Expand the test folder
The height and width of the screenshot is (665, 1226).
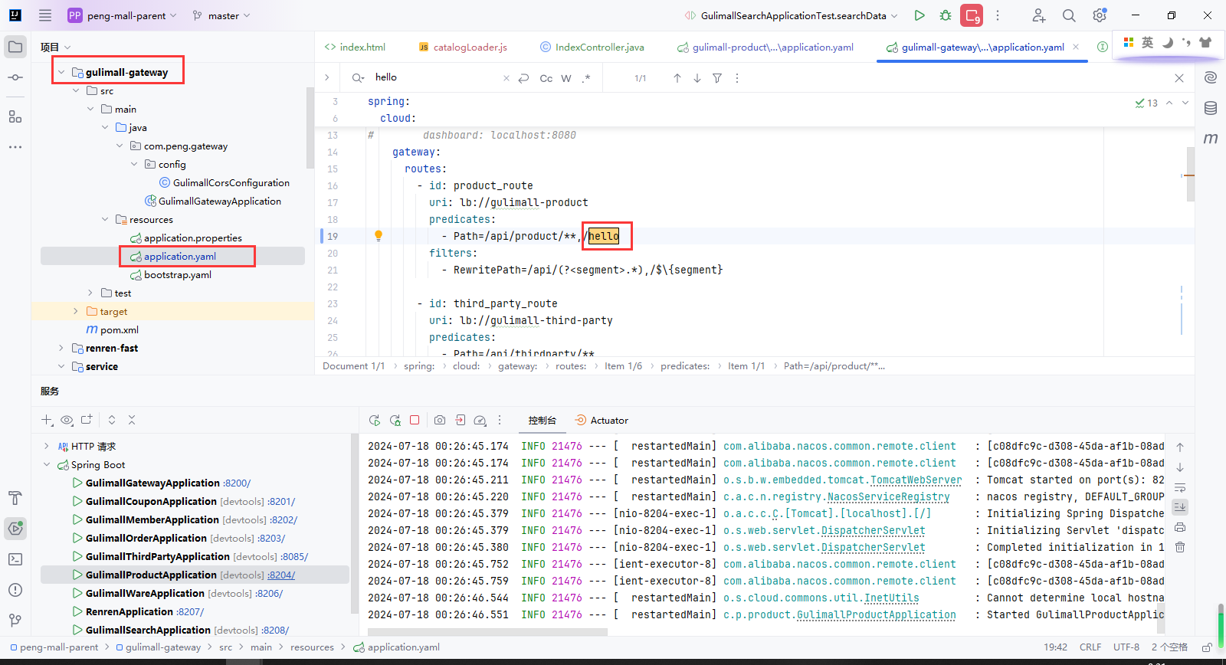(x=90, y=293)
